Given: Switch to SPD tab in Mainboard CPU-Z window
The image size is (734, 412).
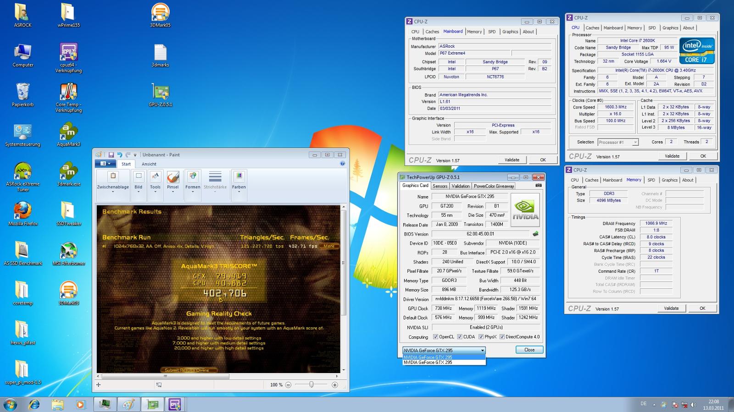Looking at the screenshot, I should point(492,32).
